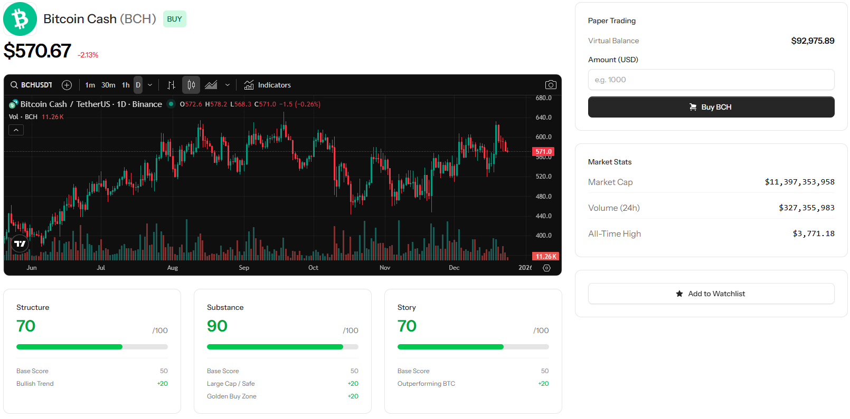The height and width of the screenshot is (419, 850).
Task: Open the BCHUSDT symbol search
Action: point(32,85)
